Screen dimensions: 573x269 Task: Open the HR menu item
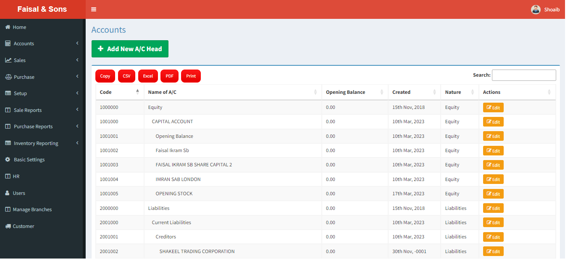click(16, 176)
